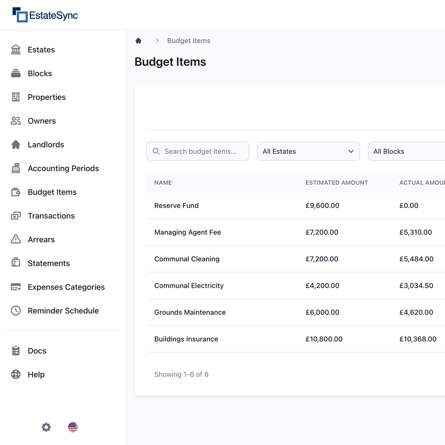Image resolution: width=445 pixels, height=445 pixels.
Task: Change language using the US flag icon
Action: [x=73, y=427]
